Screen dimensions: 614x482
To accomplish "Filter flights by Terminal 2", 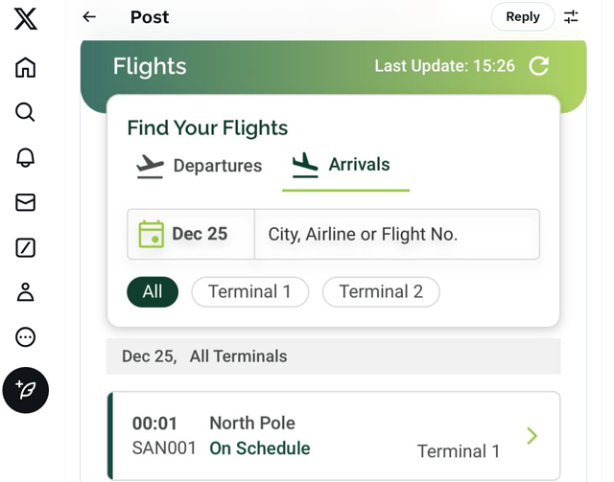I will pos(381,292).
